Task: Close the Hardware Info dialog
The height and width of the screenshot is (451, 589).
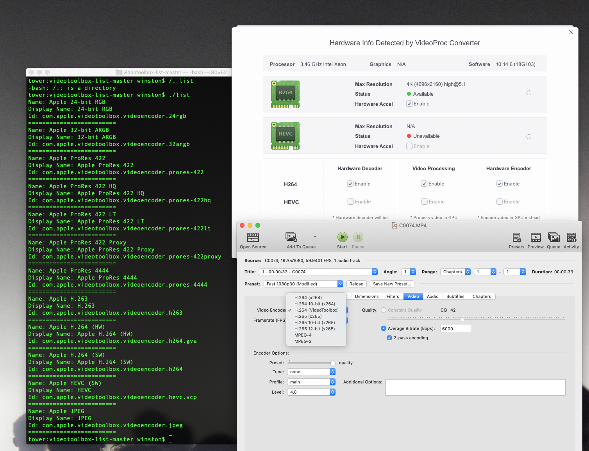Action: pyautogui.click(x=571, y=32)
